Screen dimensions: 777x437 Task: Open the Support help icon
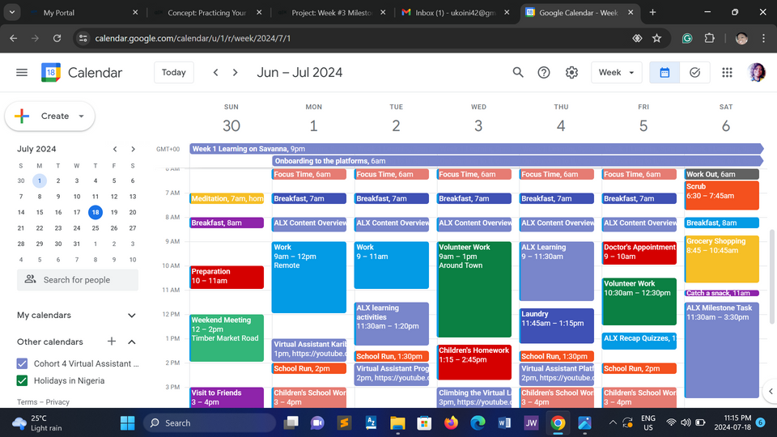point(544,73)
